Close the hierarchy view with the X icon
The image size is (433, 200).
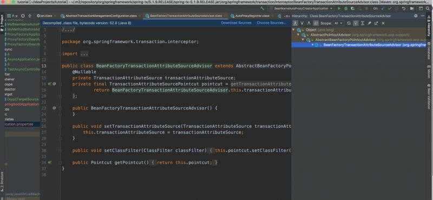tap(383, 23)
